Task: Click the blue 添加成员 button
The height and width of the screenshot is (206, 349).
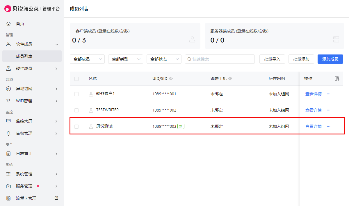Action: point(330,59)
